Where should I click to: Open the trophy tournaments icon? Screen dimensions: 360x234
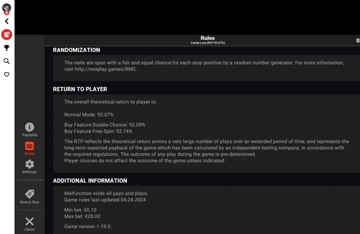7,48
